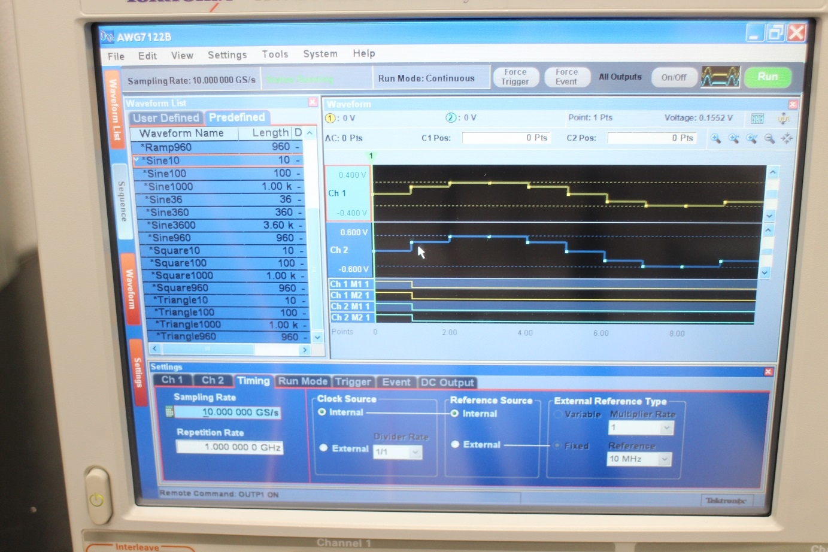Click the Settings sidebar tab

coord(138,372)
